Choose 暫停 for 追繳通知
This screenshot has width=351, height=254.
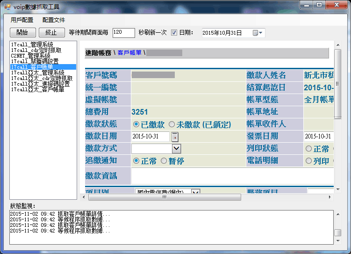click(x=164, y=161)
